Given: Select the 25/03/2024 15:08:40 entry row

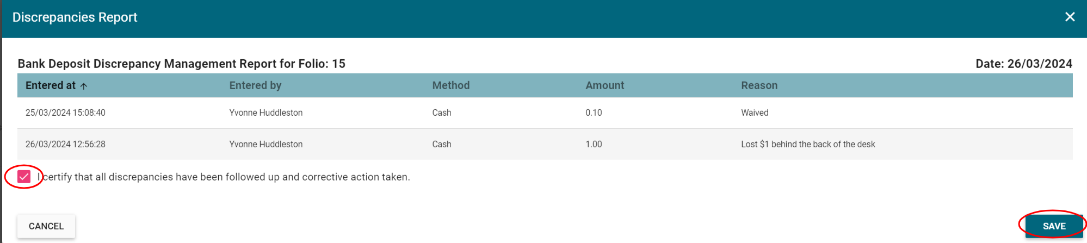Looking at the screenshot, I should pyautogui.click(x=65, y=113).
